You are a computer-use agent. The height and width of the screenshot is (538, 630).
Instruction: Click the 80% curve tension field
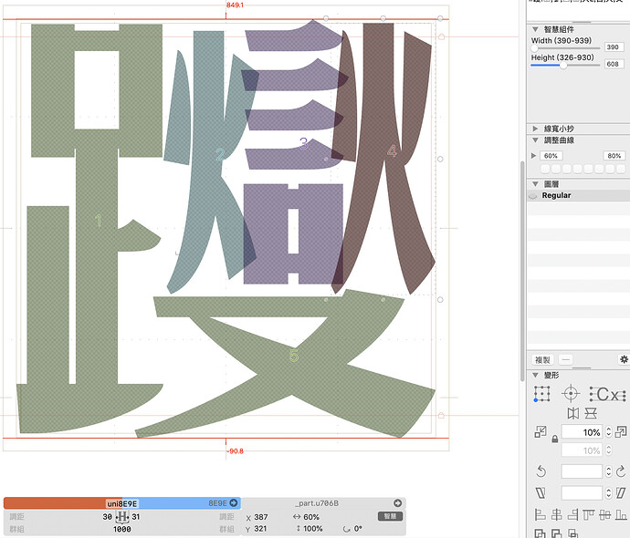tap(614, 156)
